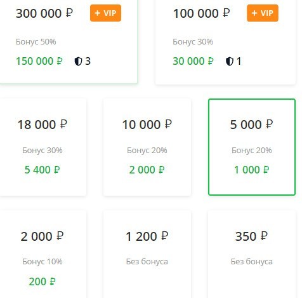Pick the 2 000 ₽ deposit option
Viewport: 302px width, 298px height.
pyautogui.click(x=43, y=254)
